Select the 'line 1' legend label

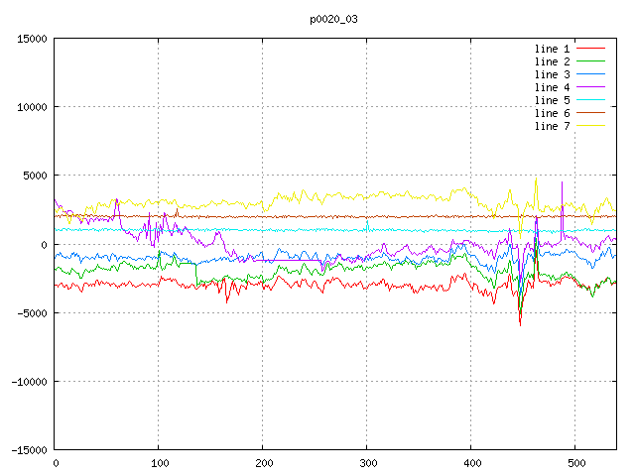[552, 49]
